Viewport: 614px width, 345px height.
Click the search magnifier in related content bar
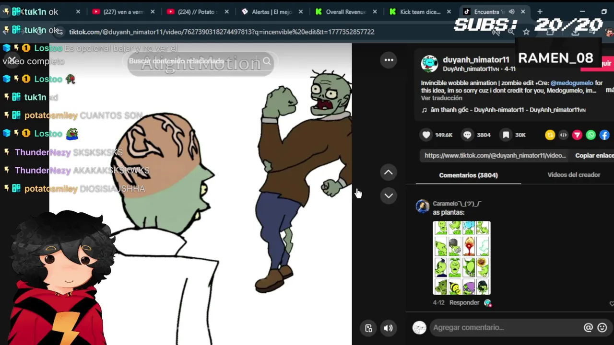(267, 61)
